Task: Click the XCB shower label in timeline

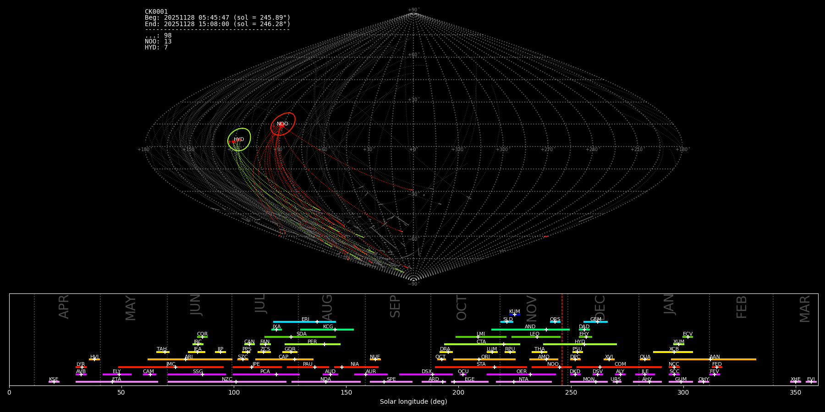Action: pos(674,349)
